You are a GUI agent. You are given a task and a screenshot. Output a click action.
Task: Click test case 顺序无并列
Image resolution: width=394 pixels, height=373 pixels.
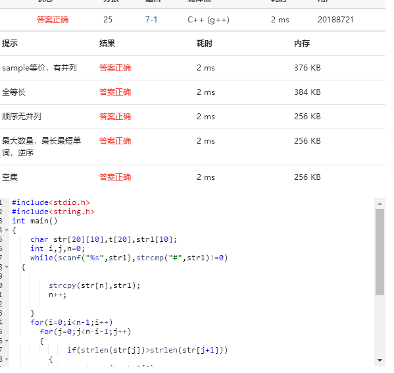click(x=21, y=117)
